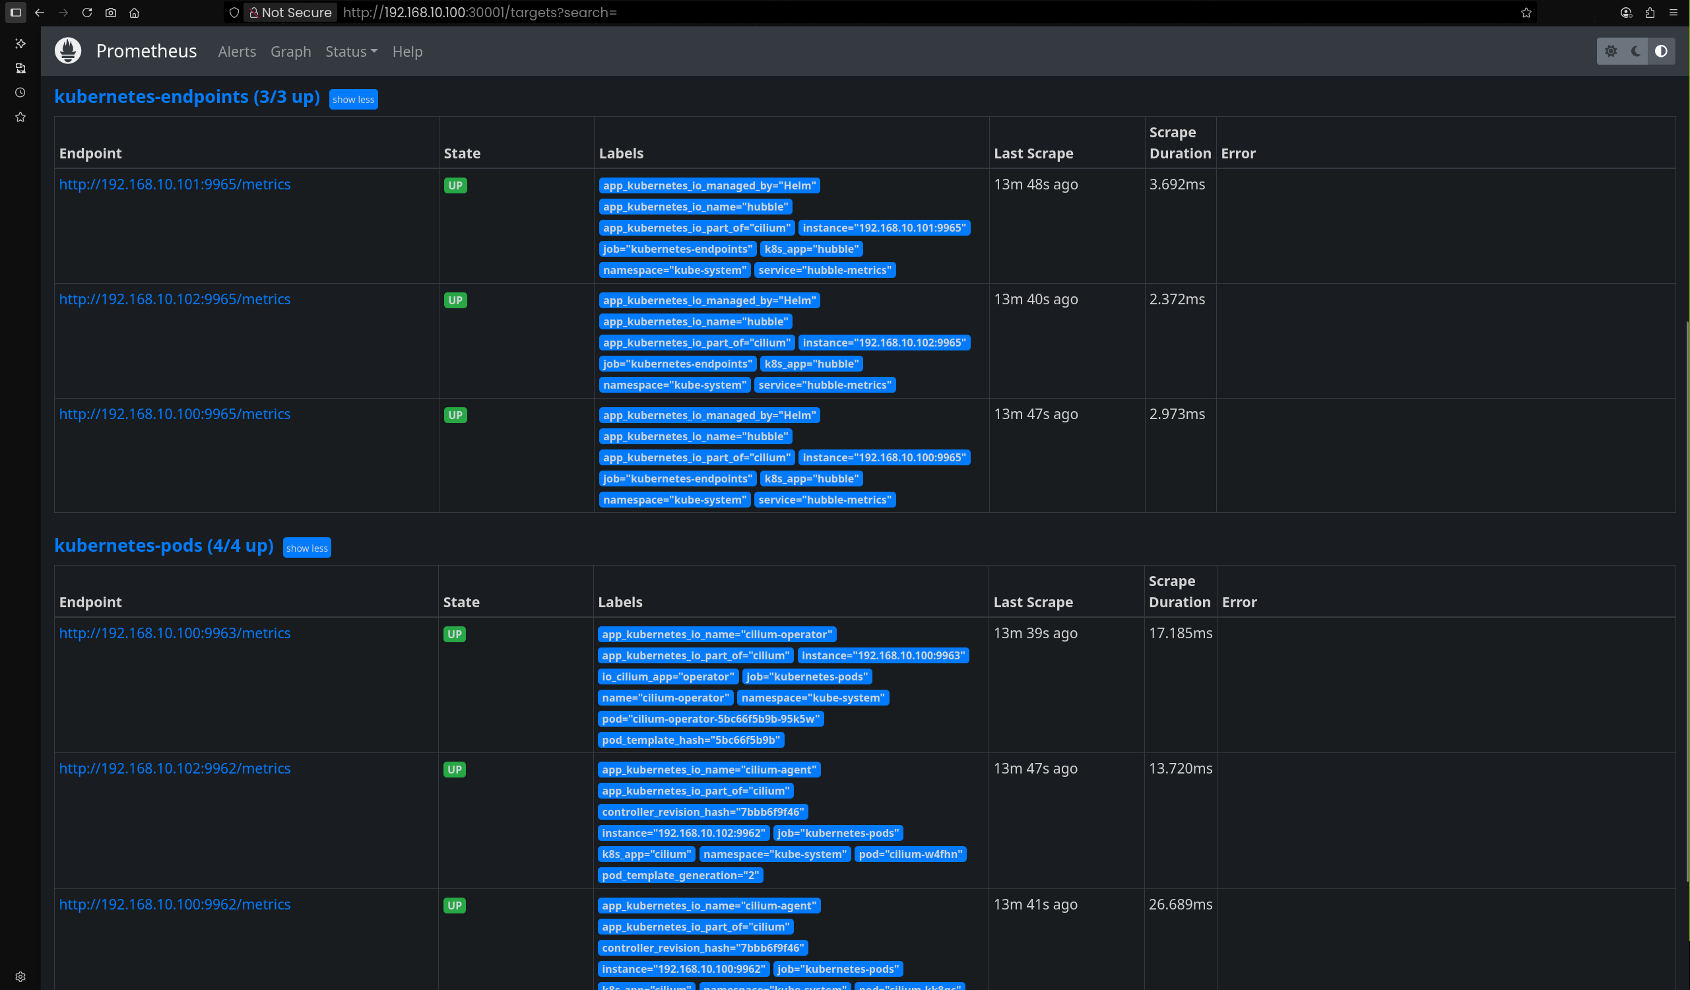Image resolution: width=1690 pixels, height=990 pixels.
Task: Reload the page with the refresh icon
Action: tap(86, 12)
